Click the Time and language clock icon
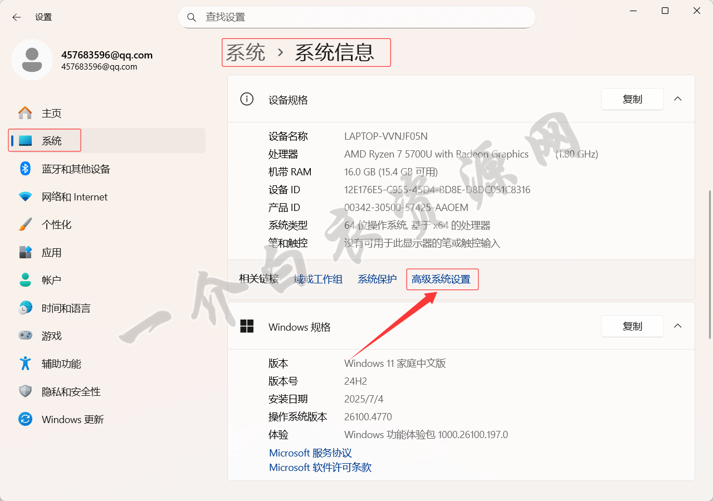713x501 pixels. tap(25, 308)
